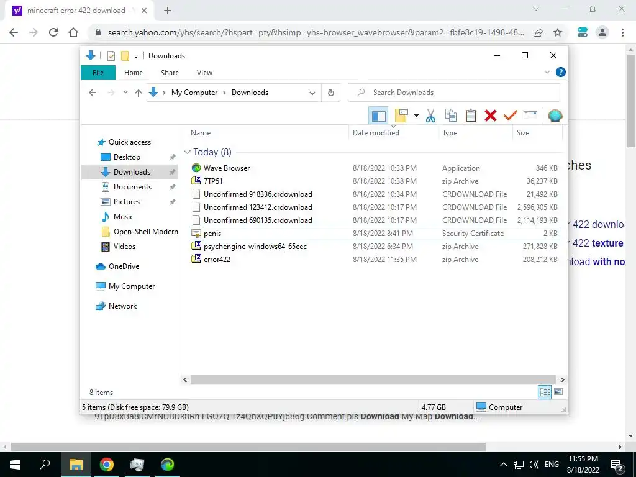
Task: Sort by Name column header
Action: (201, 133)
